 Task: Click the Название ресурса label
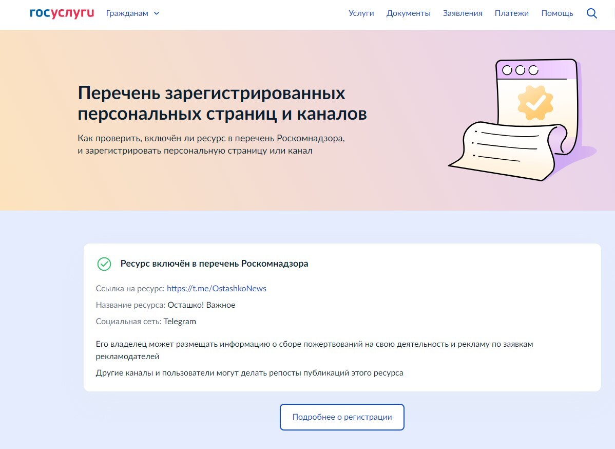(x=130, y=305)
